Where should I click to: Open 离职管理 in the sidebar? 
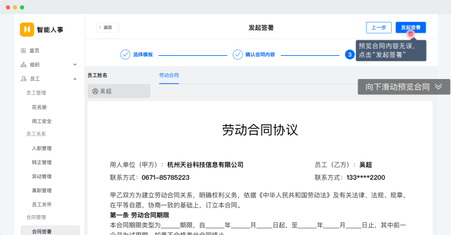tap(42, 191)
